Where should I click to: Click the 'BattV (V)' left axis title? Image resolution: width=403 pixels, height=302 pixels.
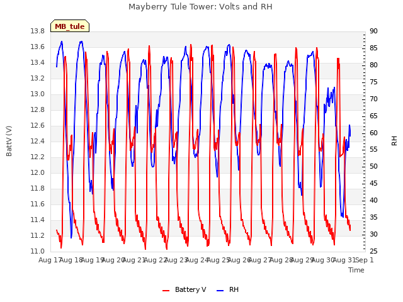pos(9,141)
